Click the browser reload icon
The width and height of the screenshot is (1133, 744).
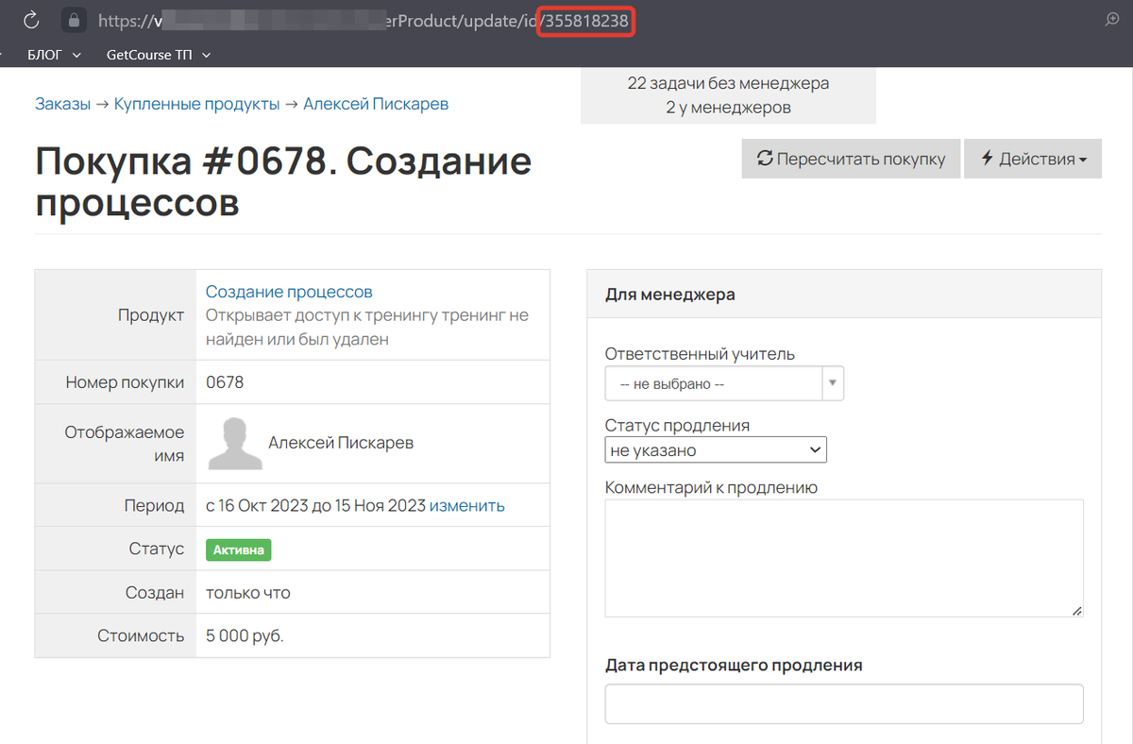[x=30, y=20]
